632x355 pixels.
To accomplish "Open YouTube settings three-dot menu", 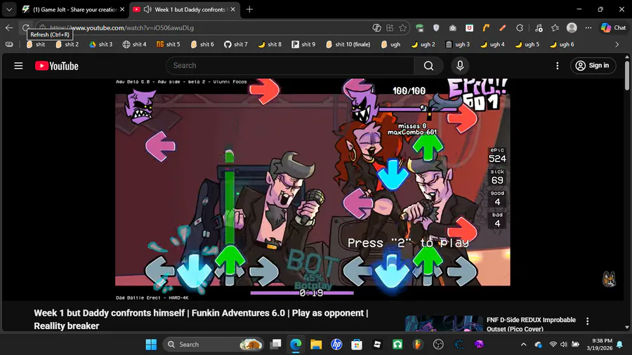I will click(558, 66).
